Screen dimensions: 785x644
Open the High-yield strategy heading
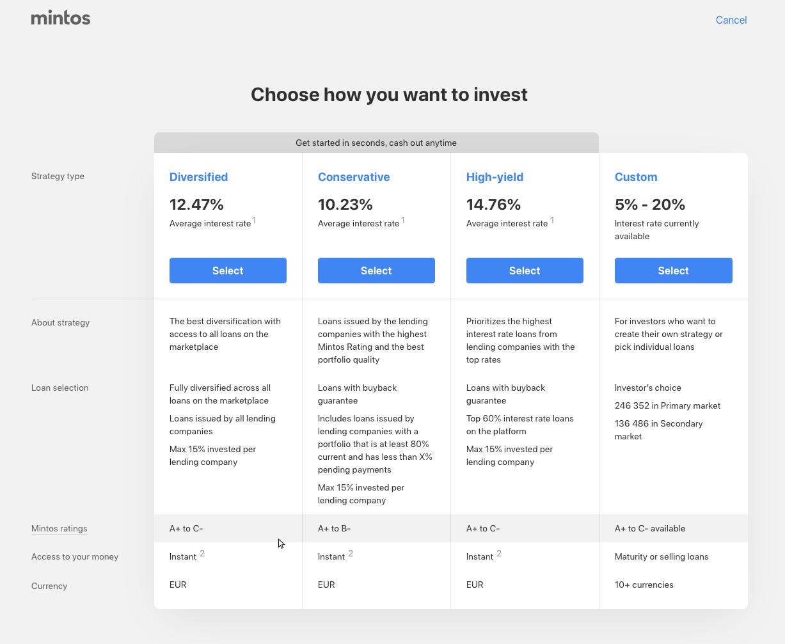(x=495, y=177)
